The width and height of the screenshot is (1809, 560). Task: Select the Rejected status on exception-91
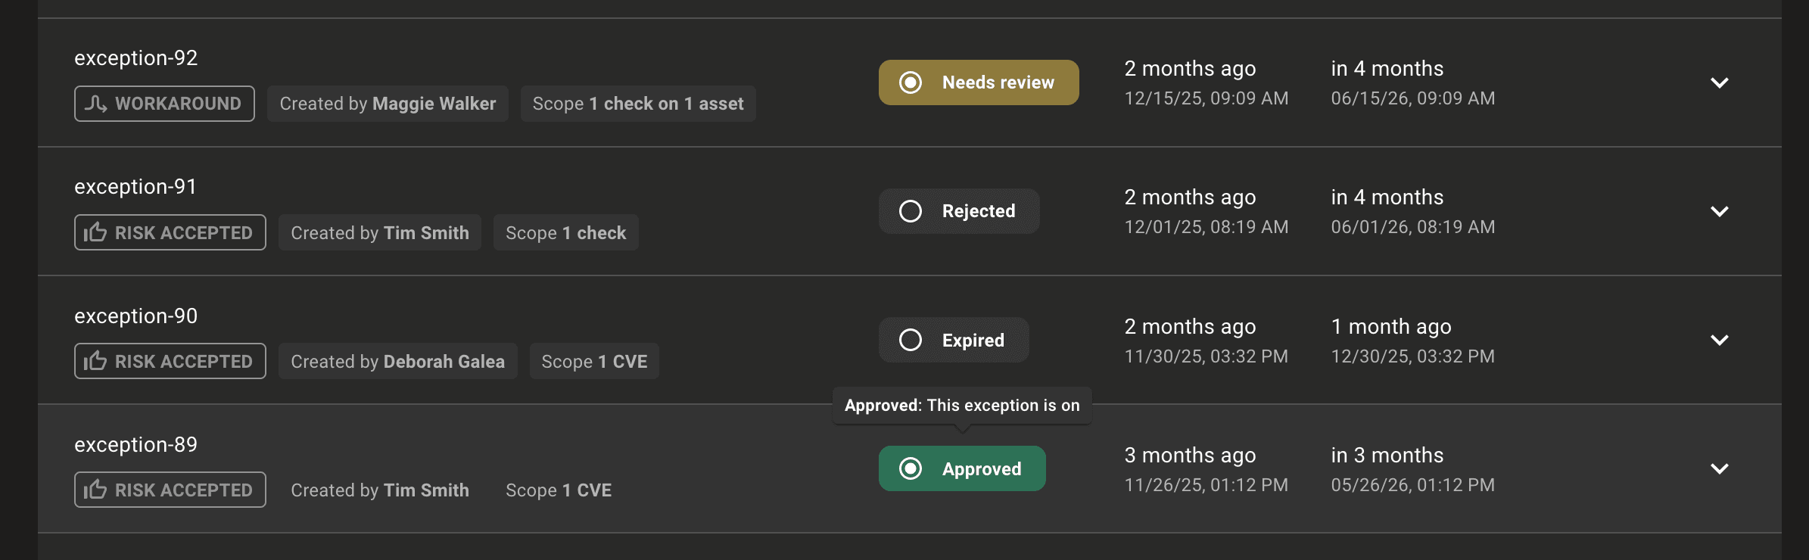pos(958,211)
